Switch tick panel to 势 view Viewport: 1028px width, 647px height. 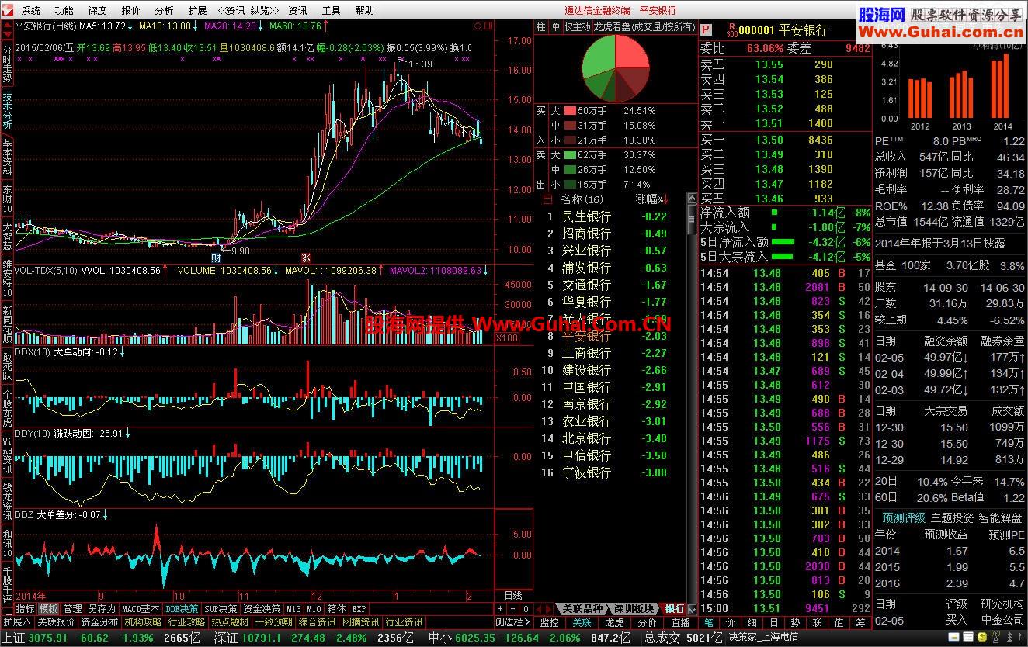[x=796, y=622]
